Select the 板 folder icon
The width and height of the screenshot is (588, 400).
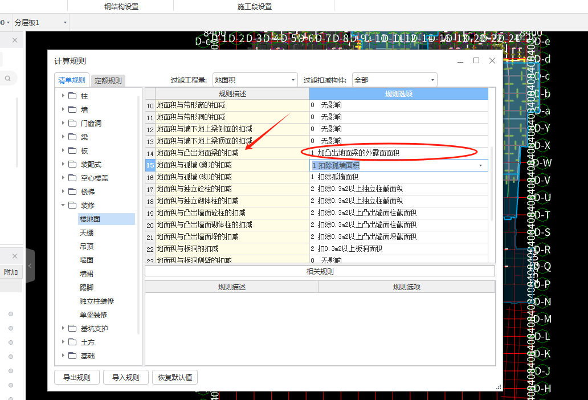tap(73, 150)
